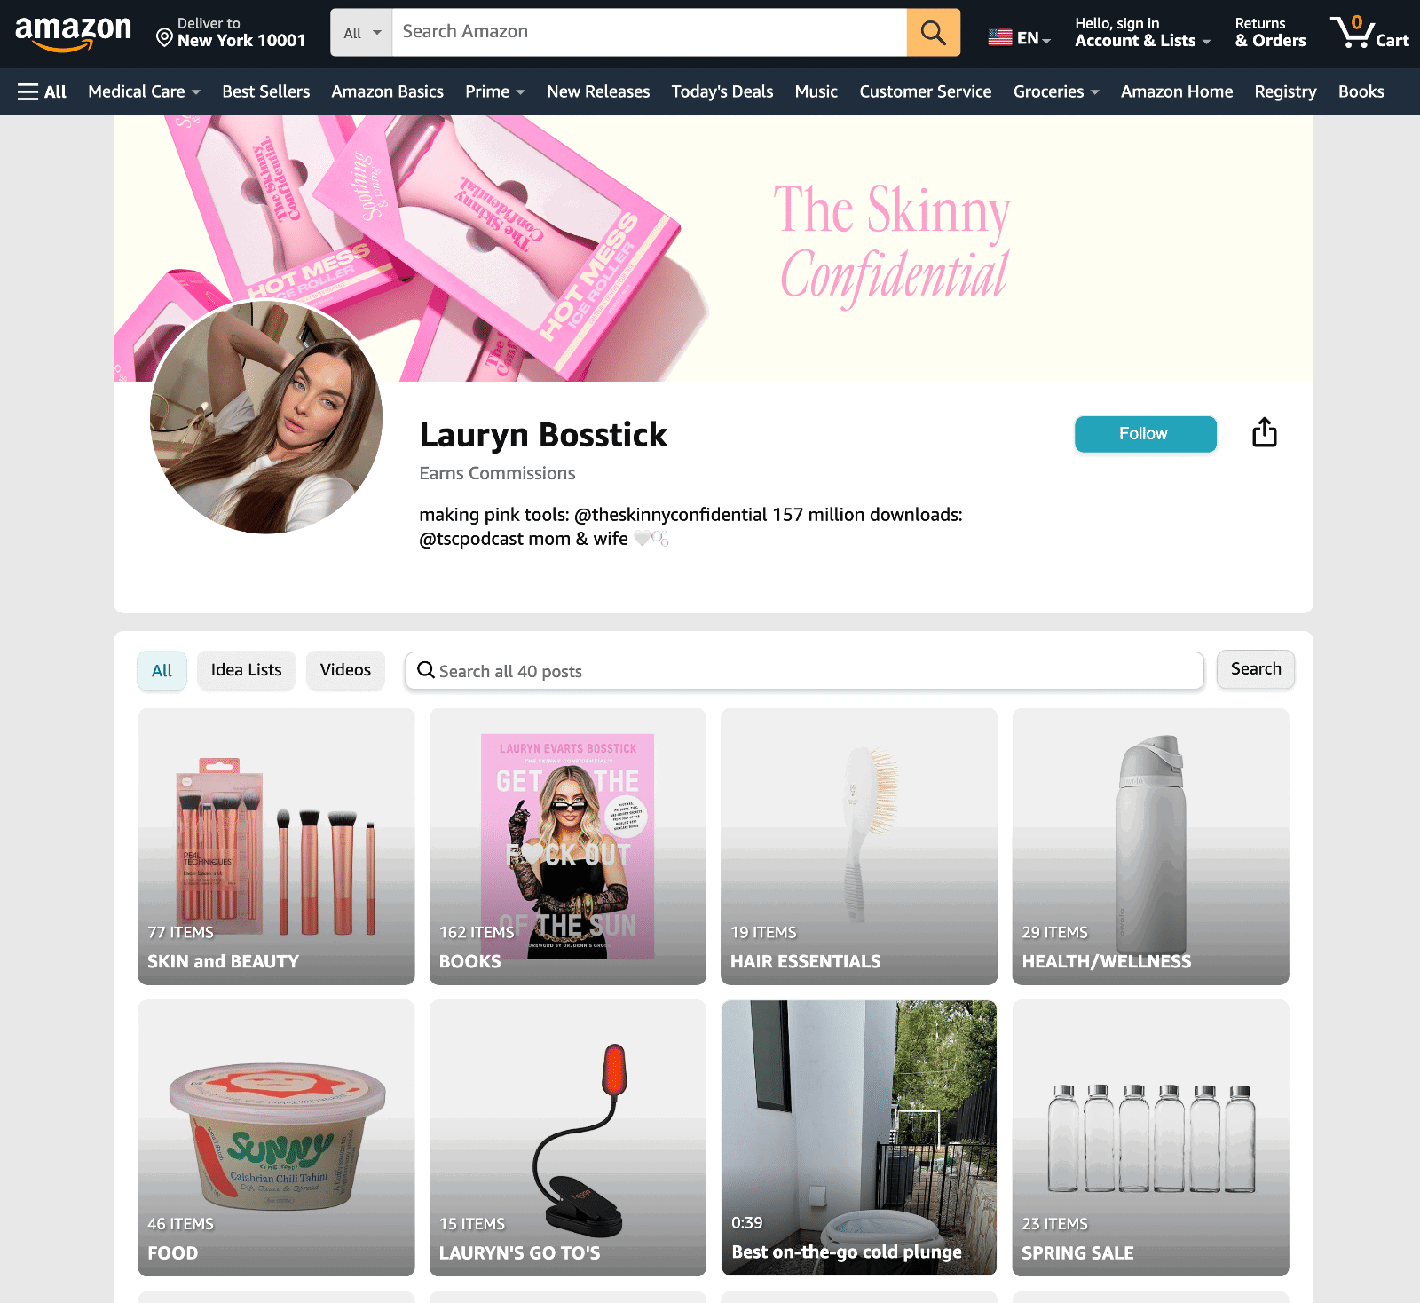This screenshot has width=1420, height=1303.
Task: Click the share profile icon
Action: point(1265,432)
